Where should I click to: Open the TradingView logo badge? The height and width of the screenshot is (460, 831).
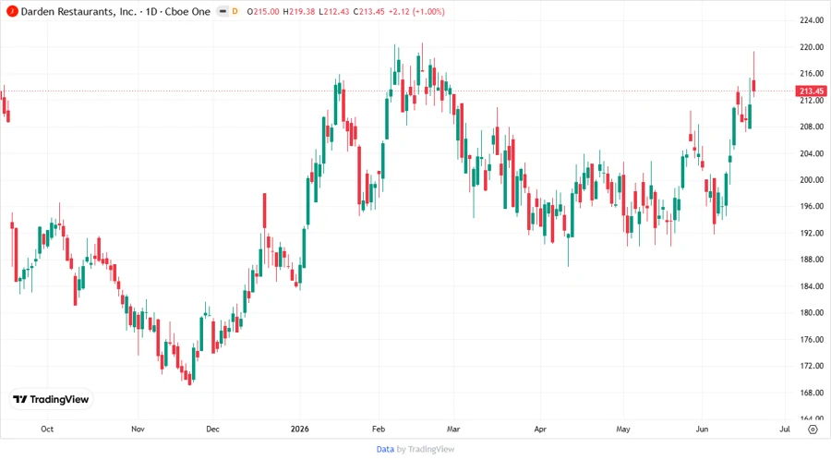pos(51,400)
